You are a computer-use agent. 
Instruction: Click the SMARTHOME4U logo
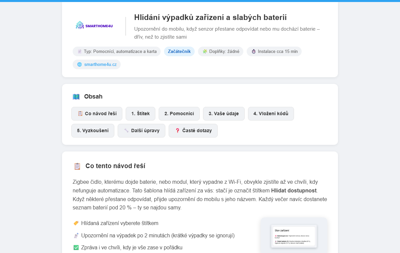[94, 25]
